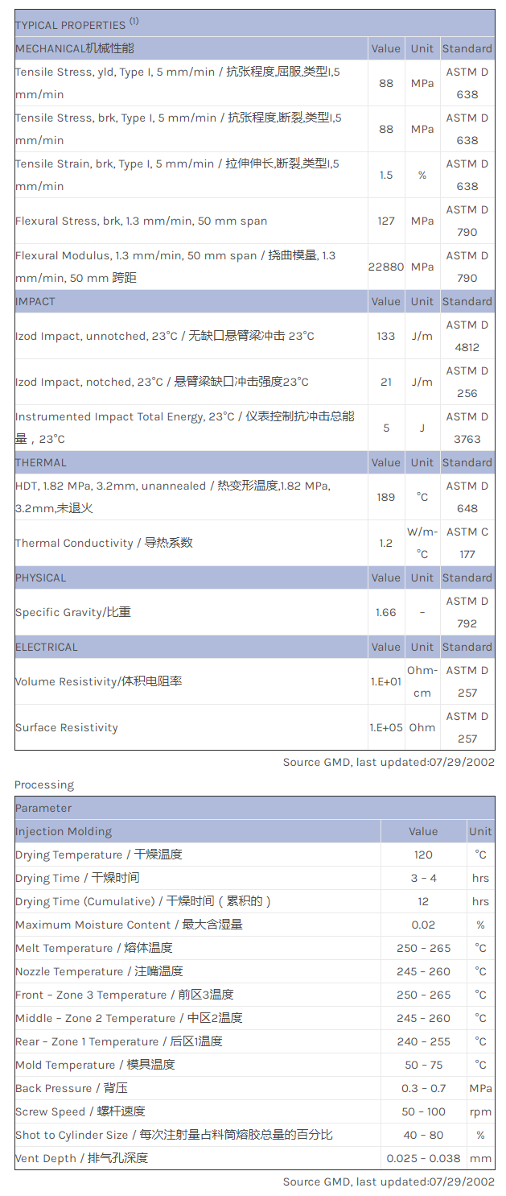506x1196 pixels.
Task: Select the Surface Resistivity value 1.E+05
Action: pos(386,727)
